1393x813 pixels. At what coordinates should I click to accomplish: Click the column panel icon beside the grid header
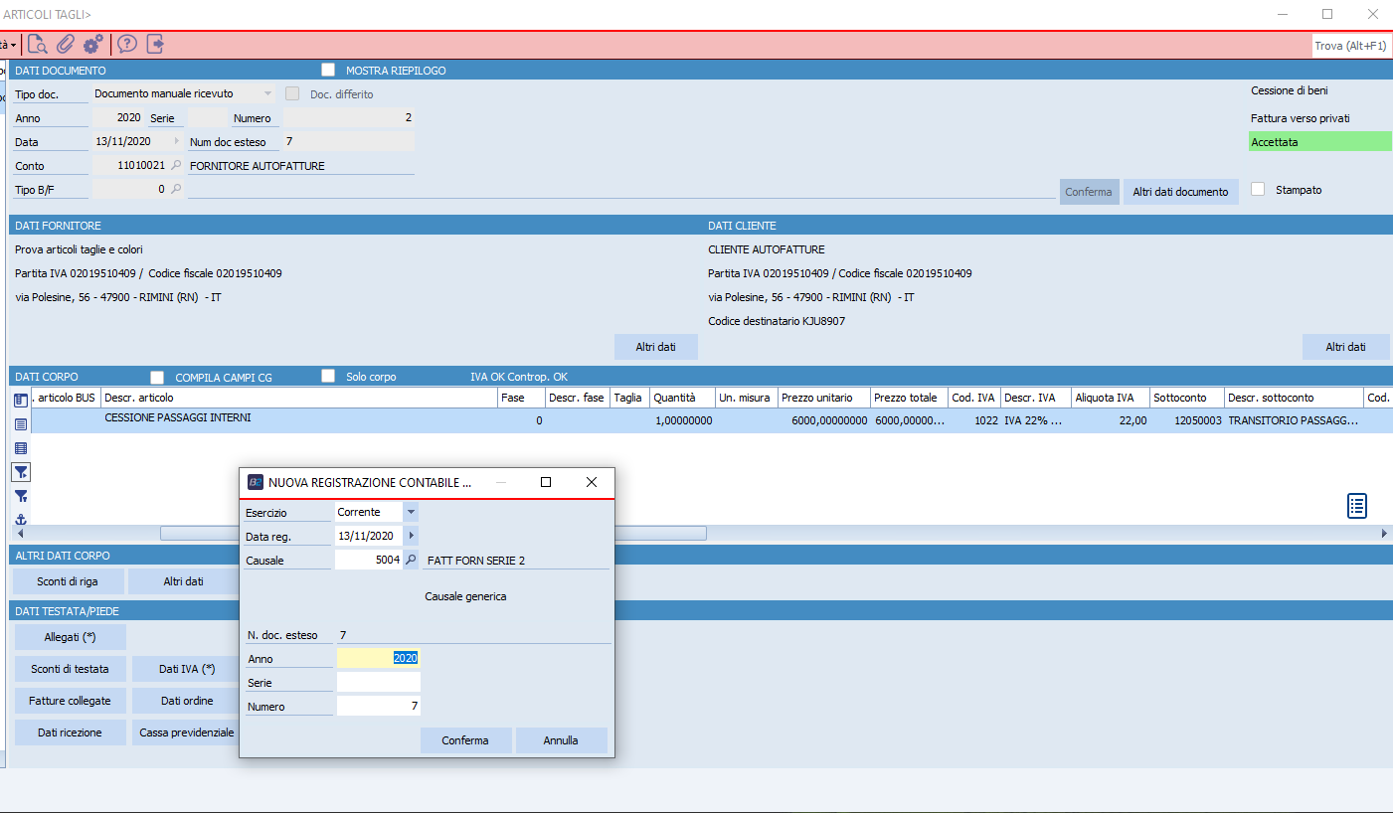click(21, 400)
